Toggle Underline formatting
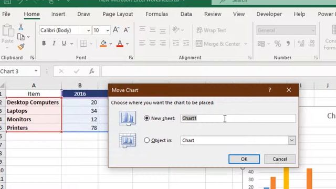The image size is (336, 189). coord(64,44)
